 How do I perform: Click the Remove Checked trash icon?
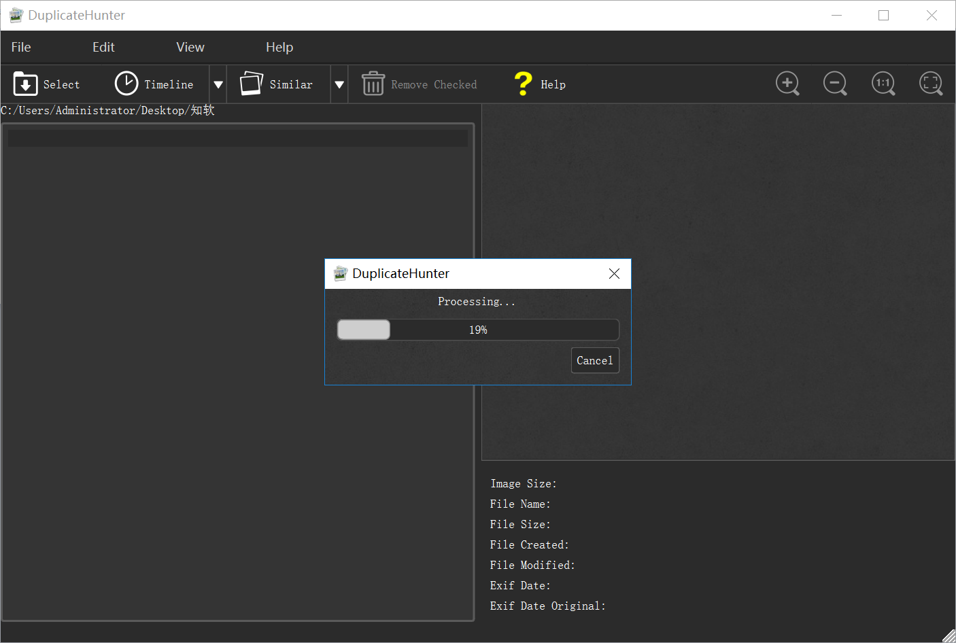tap(373, 84)
